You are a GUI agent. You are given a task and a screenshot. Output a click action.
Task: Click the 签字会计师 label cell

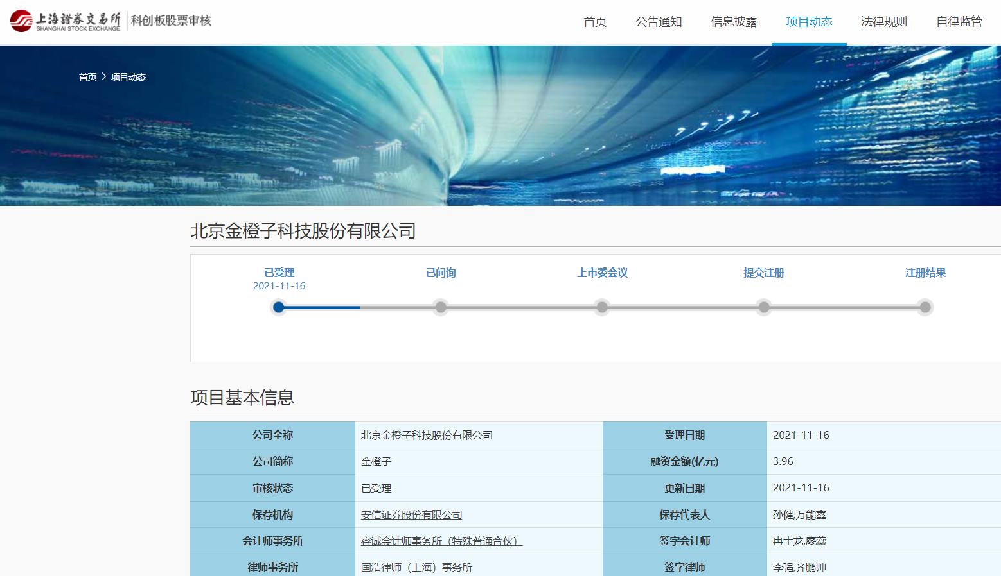[x=685, y=541]
